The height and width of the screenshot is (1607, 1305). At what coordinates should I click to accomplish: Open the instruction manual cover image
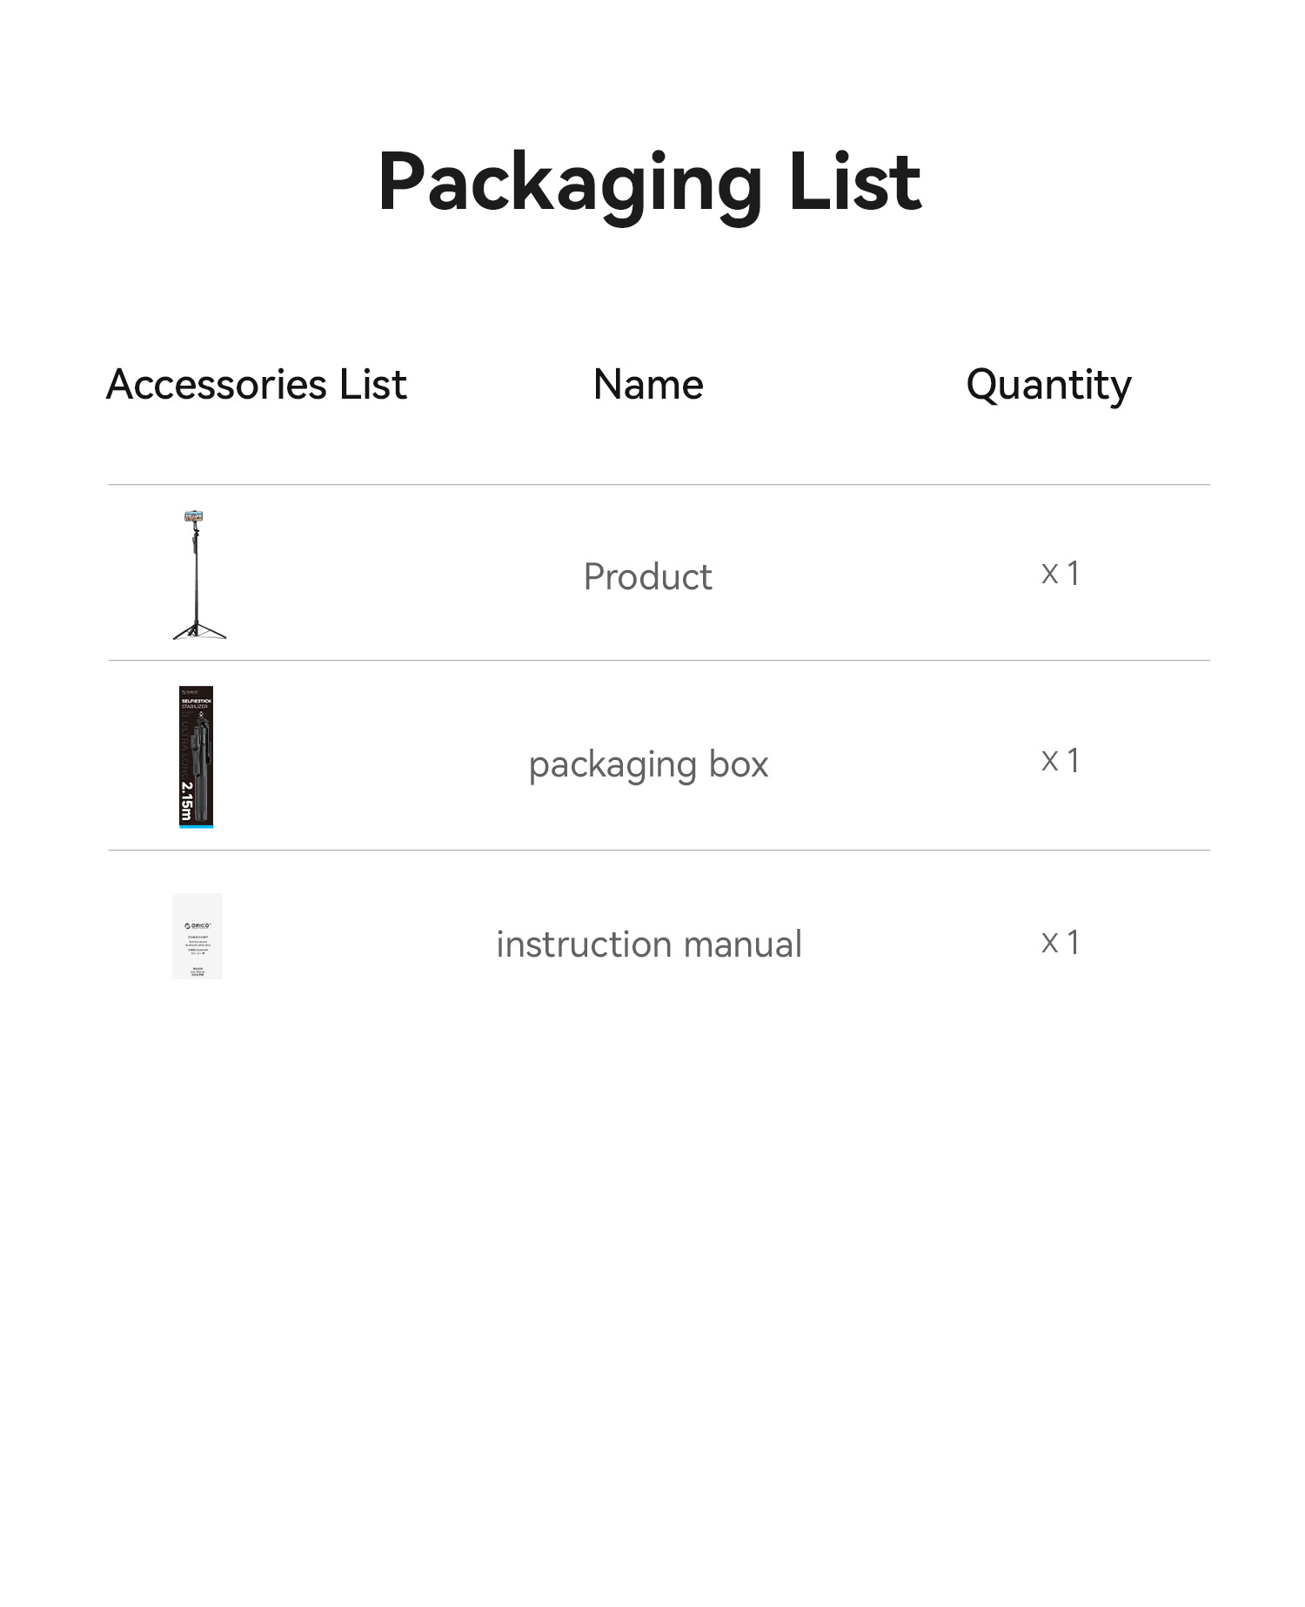[x=197, y=936]
